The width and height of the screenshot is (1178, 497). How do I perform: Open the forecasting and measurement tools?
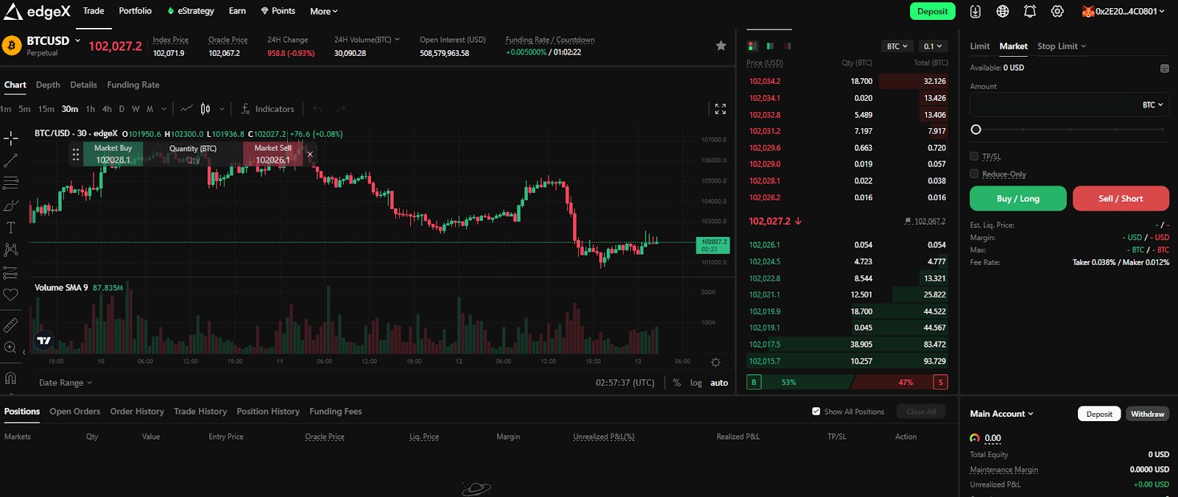pos(11,273)
